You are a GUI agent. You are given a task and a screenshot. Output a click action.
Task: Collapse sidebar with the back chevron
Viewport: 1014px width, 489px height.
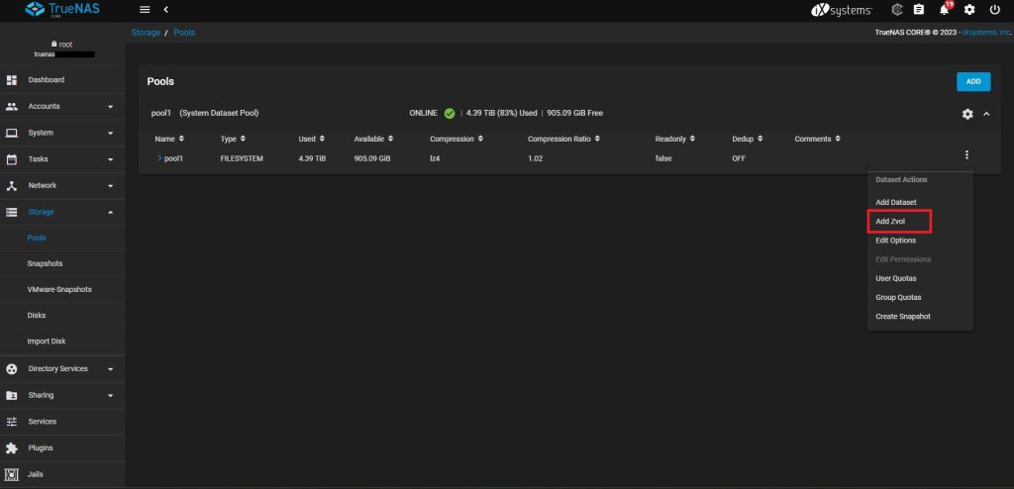(166, 10)
